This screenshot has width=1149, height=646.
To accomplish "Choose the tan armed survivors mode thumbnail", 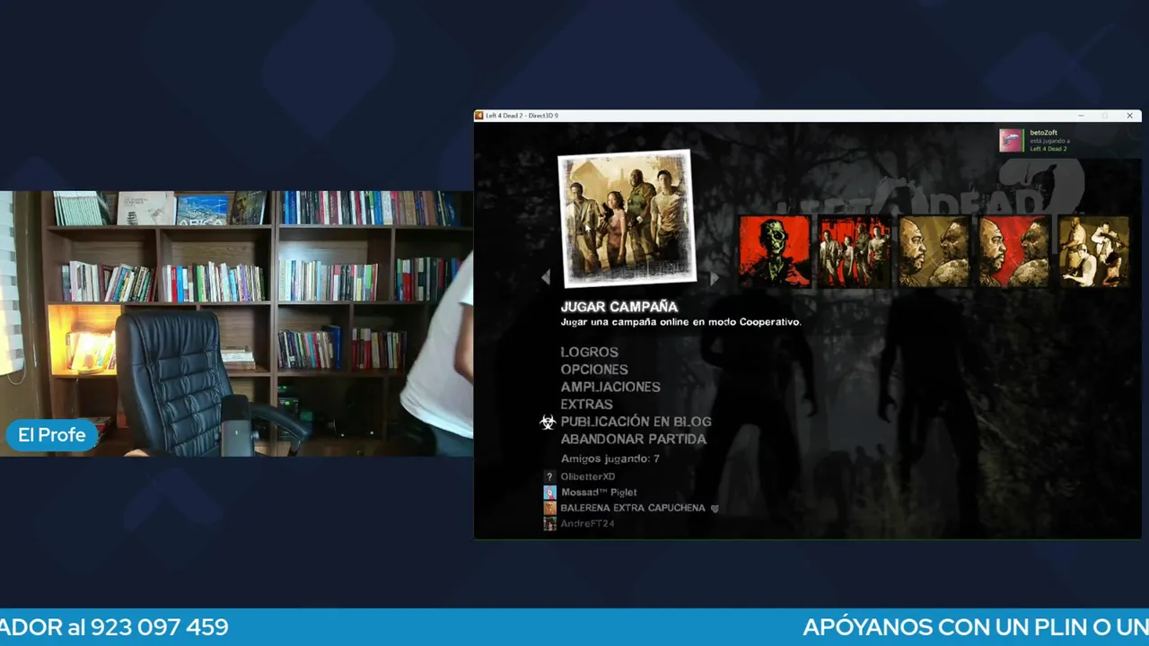I will pos(1094,251).
